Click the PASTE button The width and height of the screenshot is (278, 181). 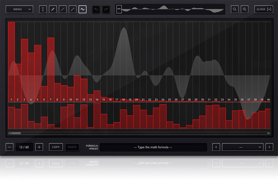[x=72, y=147]
